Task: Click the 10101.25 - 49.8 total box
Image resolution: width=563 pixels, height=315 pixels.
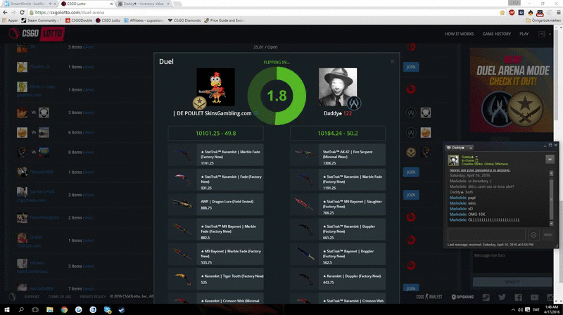Action: 215,133
